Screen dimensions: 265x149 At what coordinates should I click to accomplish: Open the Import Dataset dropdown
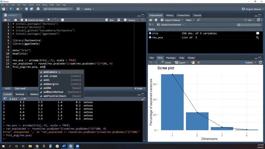point(172,20)
